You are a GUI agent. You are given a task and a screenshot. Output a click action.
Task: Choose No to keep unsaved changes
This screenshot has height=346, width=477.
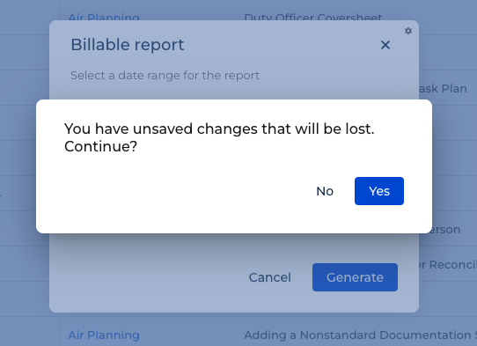coord(325,191)
